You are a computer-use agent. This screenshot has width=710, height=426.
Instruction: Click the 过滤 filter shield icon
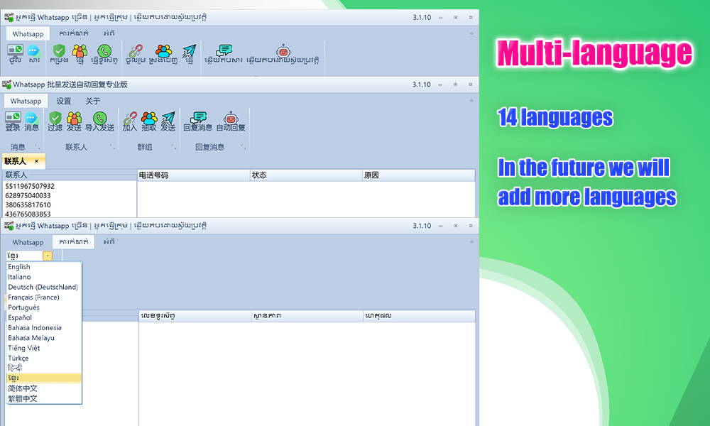coord(55,119)
